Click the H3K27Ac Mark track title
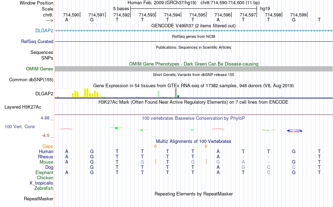 [193, 102]
